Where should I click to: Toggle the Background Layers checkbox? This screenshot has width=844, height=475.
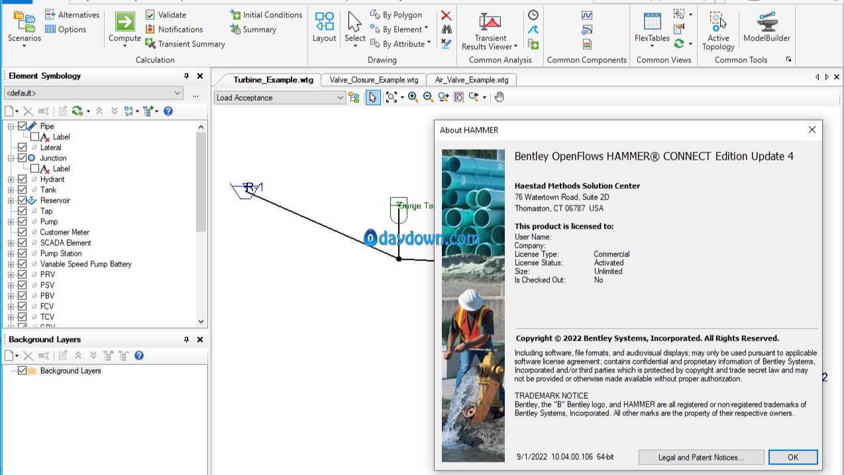pyautogui.click(x=23, y=370)
